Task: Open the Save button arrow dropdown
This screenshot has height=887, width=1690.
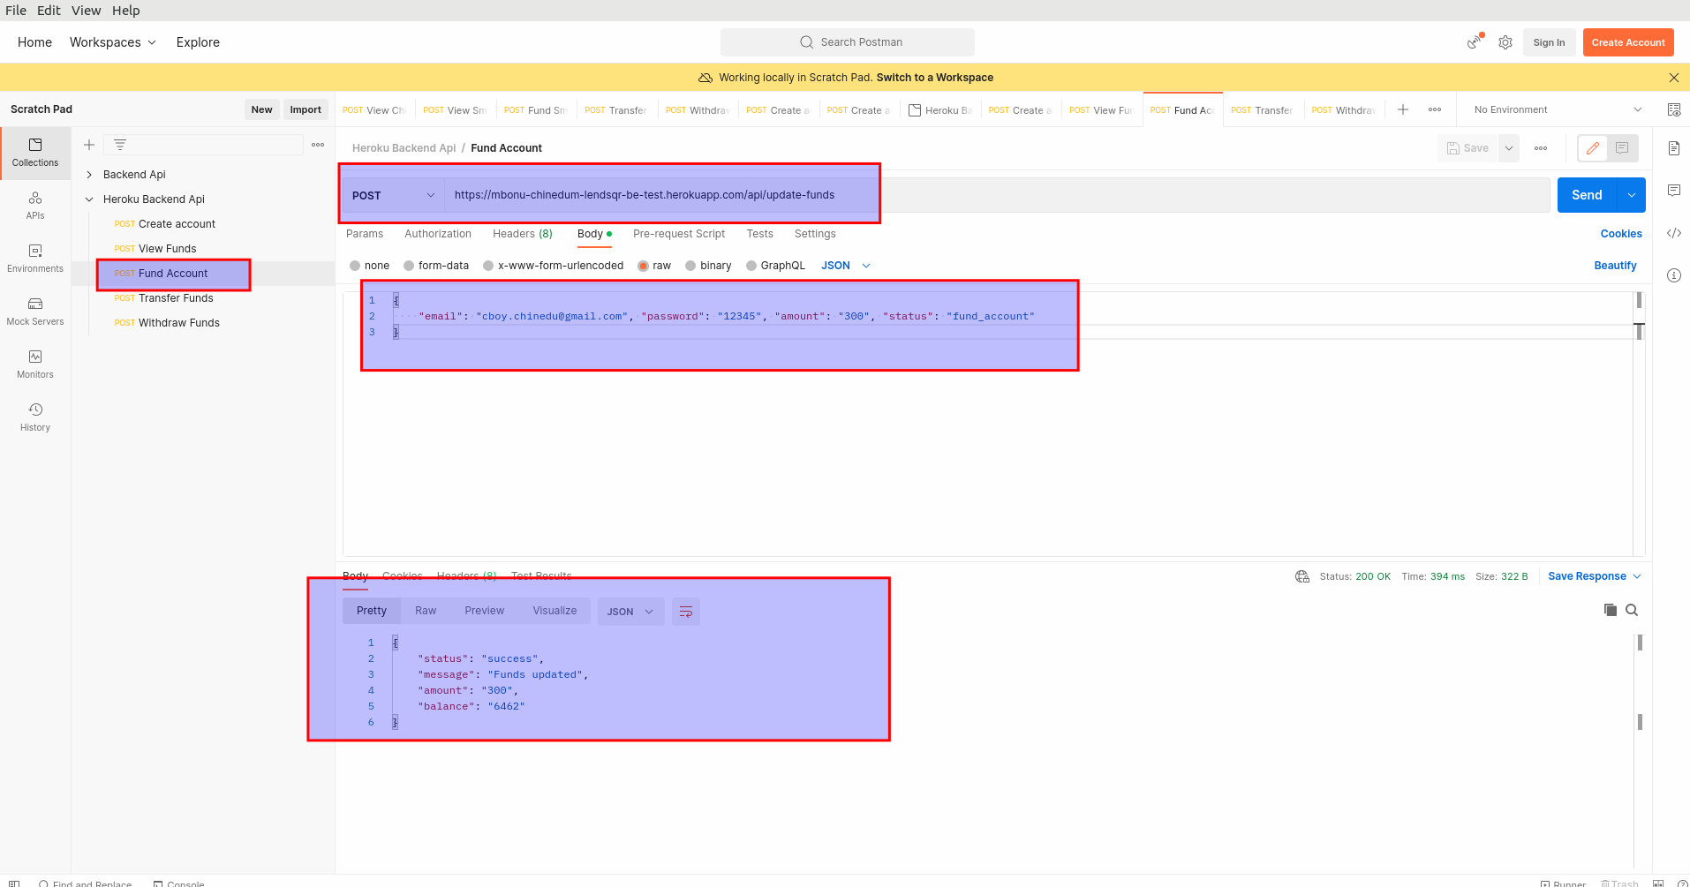Action: (x=1509, y=148)
